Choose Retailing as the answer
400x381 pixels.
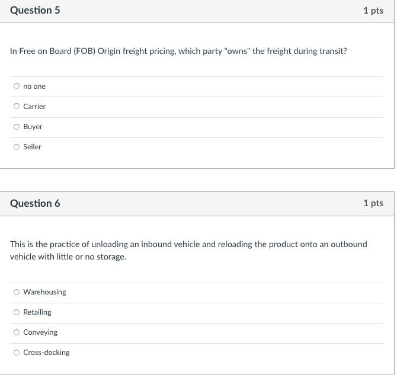[x=17, y=312]
